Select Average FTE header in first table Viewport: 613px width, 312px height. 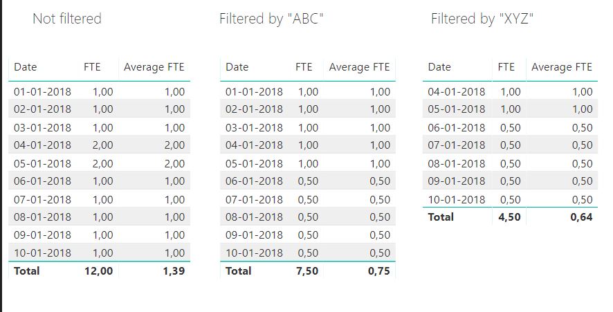point(154,67)
